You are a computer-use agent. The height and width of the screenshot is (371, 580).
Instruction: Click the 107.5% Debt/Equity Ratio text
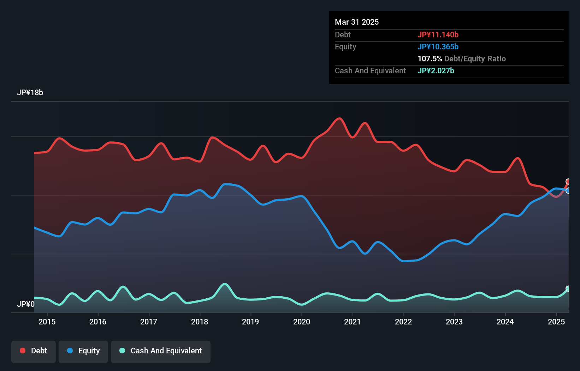(x=462, y=59)
